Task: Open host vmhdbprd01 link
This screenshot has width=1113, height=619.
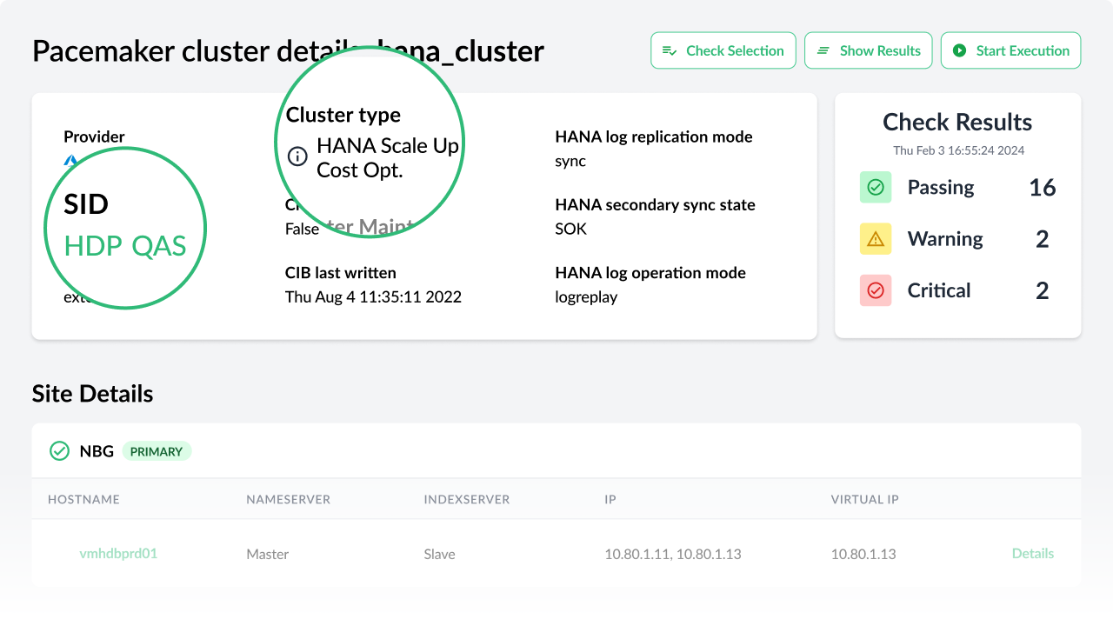Action: [118, 553]
